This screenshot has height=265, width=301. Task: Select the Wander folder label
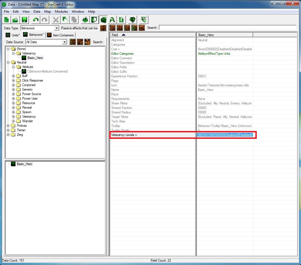click(27, 121)
